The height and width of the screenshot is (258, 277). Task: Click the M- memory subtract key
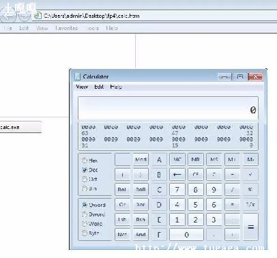pos(250,160)
